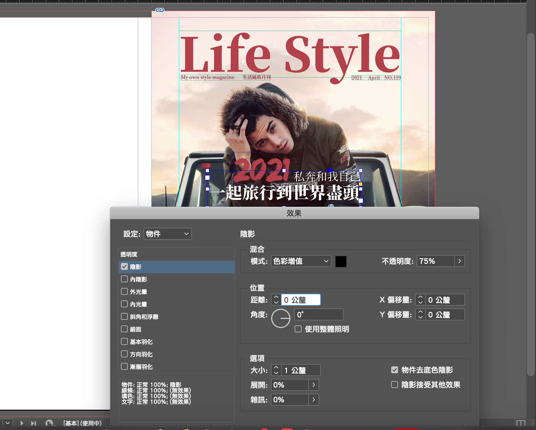536x430 pixels.
Task: Jump to last page in status bar
Action: pos(33,423)
